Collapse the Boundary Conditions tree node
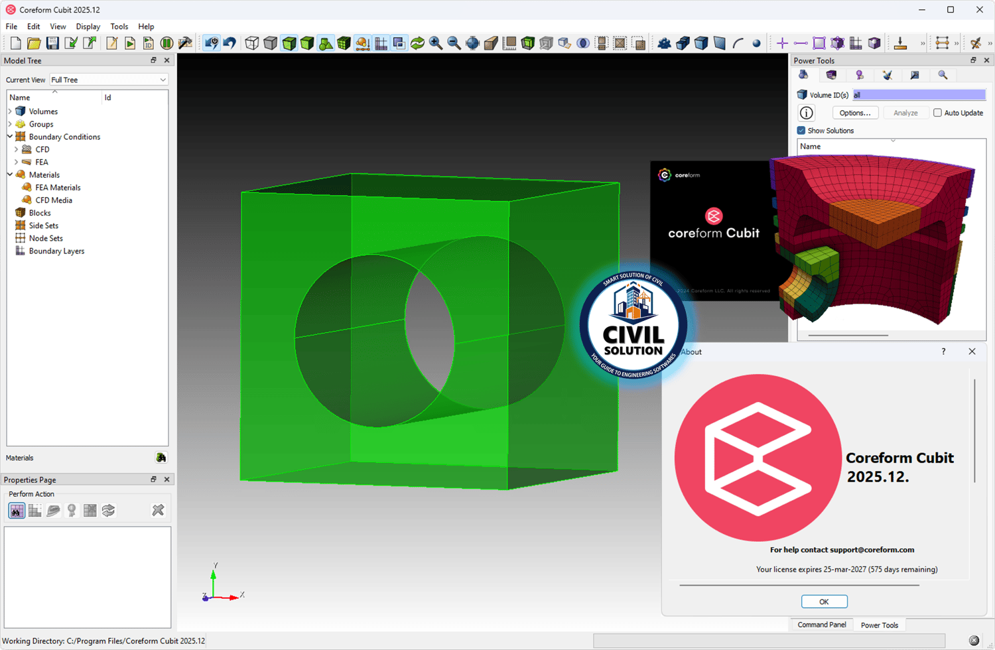 click(10, 137)
